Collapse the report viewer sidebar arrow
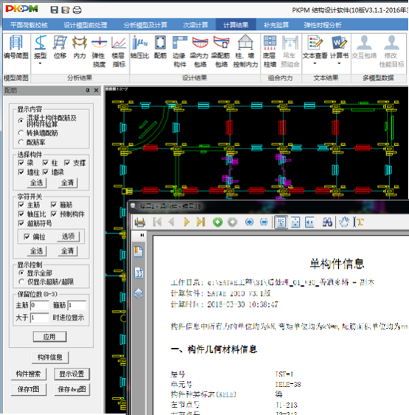 click(142, 235)
